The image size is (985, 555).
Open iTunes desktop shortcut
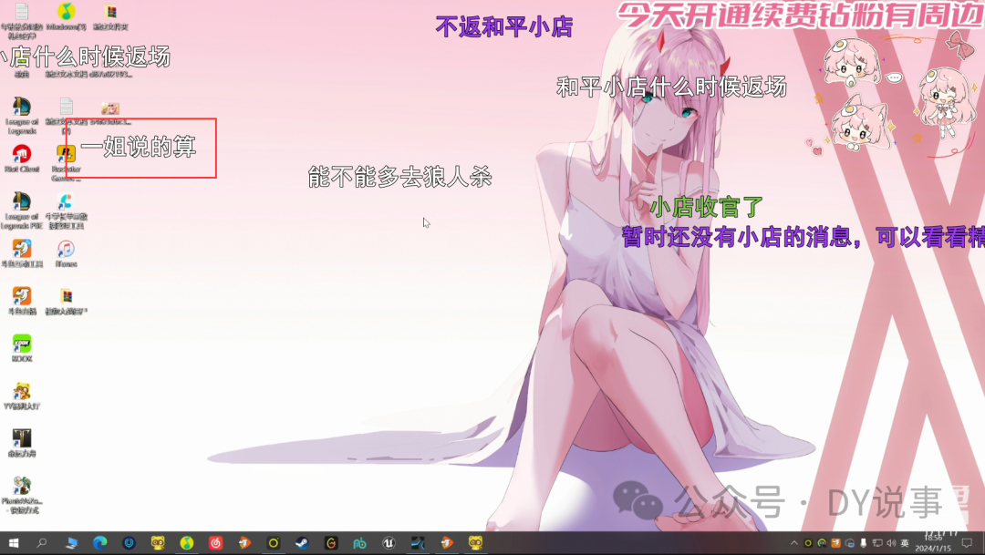tap(66, 253)
